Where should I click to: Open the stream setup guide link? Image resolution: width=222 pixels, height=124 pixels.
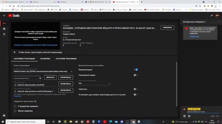[x=35, y=45]
